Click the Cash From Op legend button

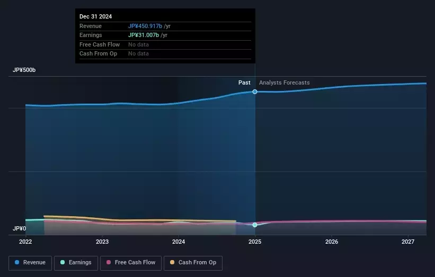coord(193,263)
